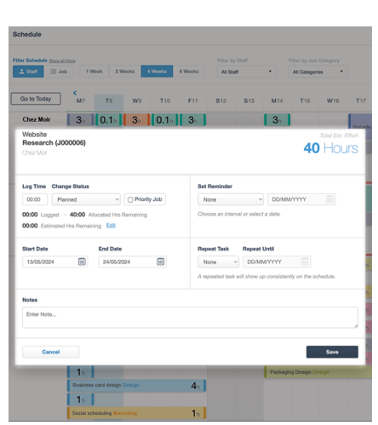Open the Set Reminder date calendar icon
378x425 pixels.
pyautogui.click(x=329, y=199)
